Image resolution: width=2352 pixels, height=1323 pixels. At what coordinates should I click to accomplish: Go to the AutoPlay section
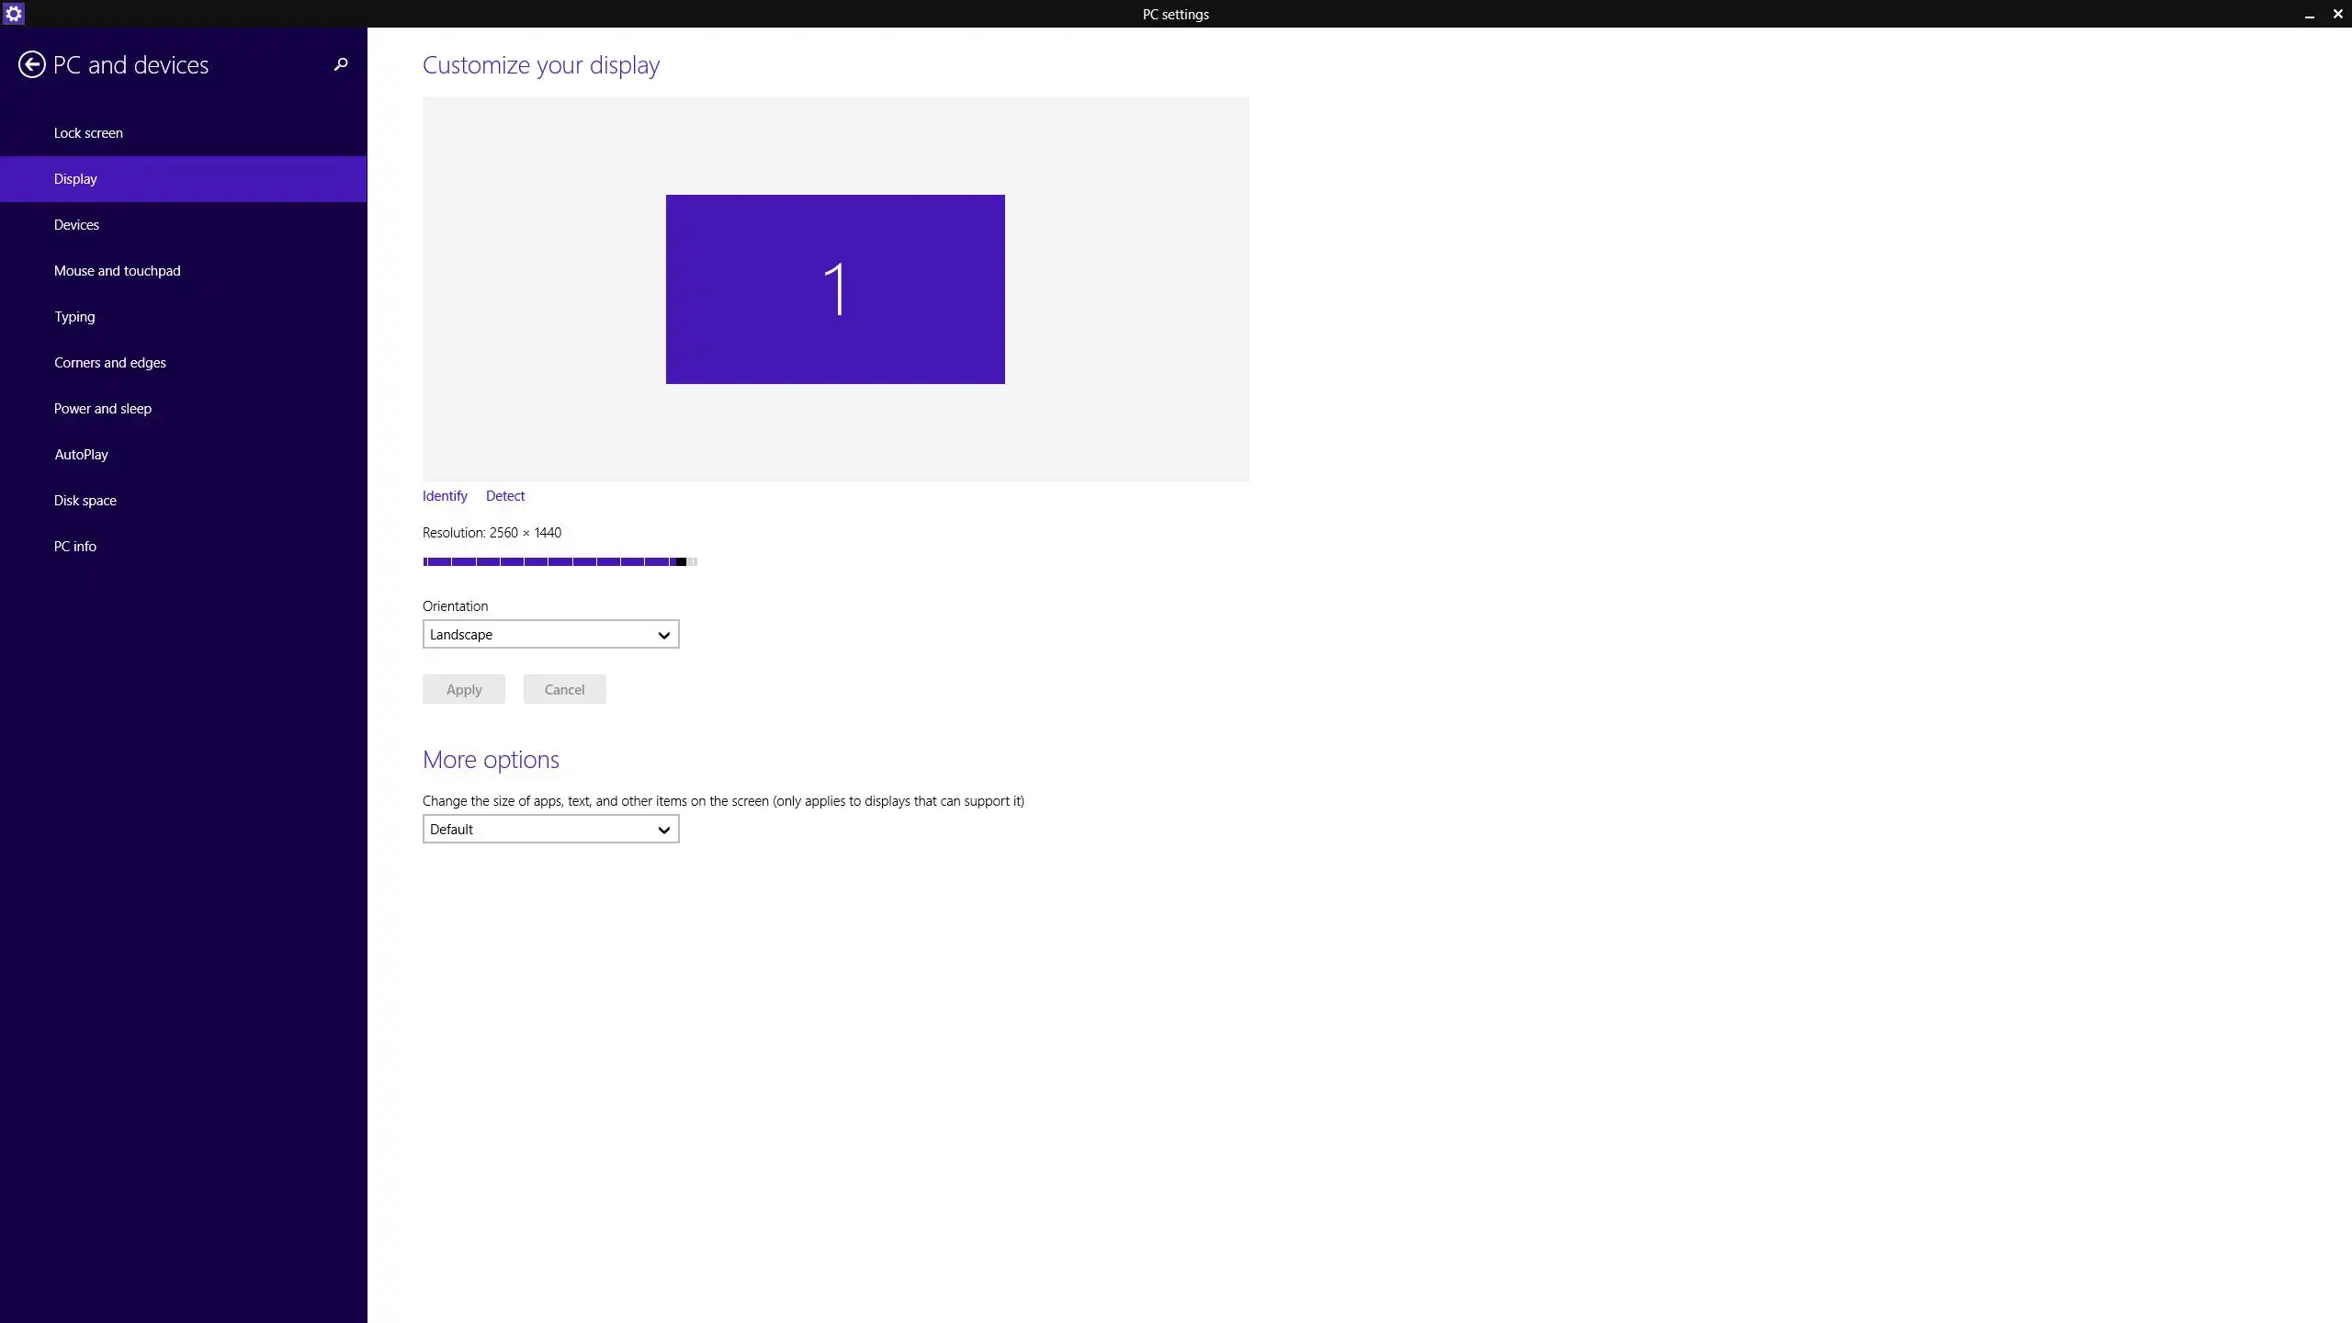coord(81,455)
